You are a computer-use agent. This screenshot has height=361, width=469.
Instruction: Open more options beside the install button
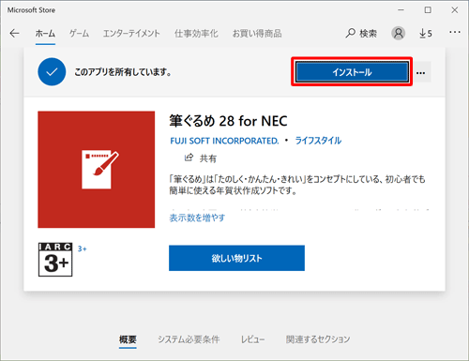(421, 73)
